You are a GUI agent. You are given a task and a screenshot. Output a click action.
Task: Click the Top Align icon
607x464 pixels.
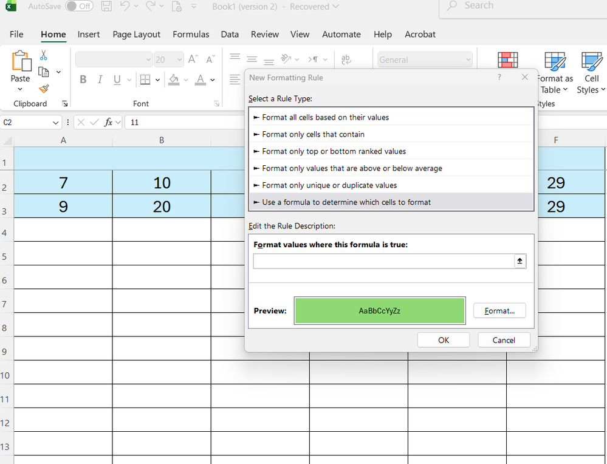(235, 56)
